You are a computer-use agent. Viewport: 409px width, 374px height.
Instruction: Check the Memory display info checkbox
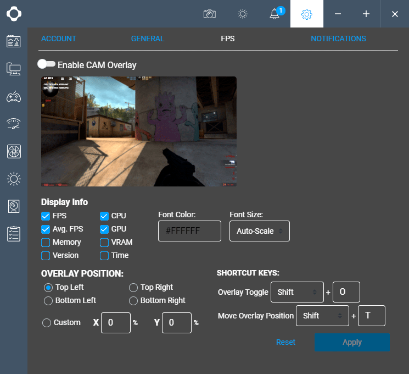click(46, 243)
